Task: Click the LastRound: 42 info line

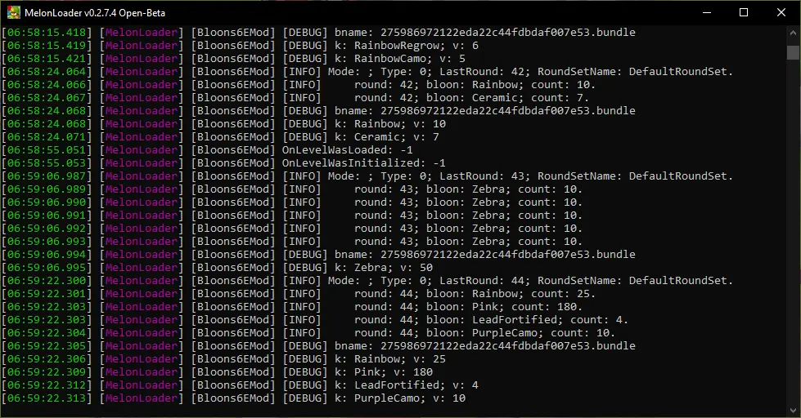Action: click(x=367, y=72)
